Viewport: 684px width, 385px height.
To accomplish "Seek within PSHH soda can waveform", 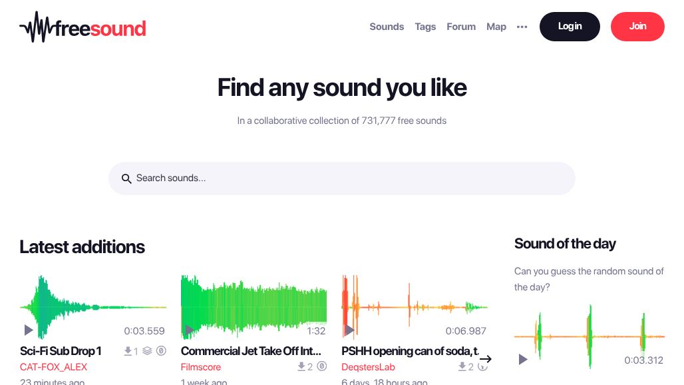I will (x=415, y=307).
